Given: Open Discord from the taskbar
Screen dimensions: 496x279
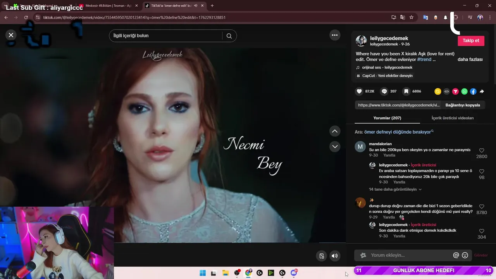Looking at the screenshot, I should (294, 273).
